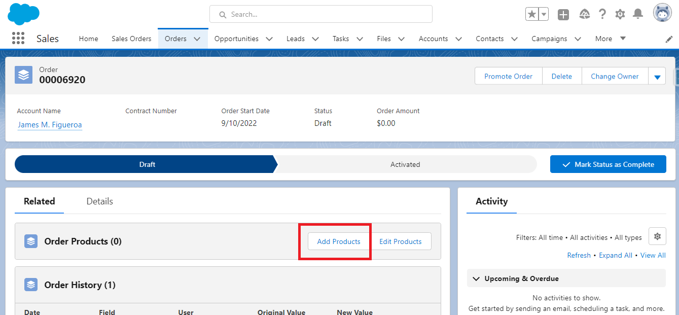Open the Help question mark icon
This screenshot has width=679, height=315.
pos(602,14)
